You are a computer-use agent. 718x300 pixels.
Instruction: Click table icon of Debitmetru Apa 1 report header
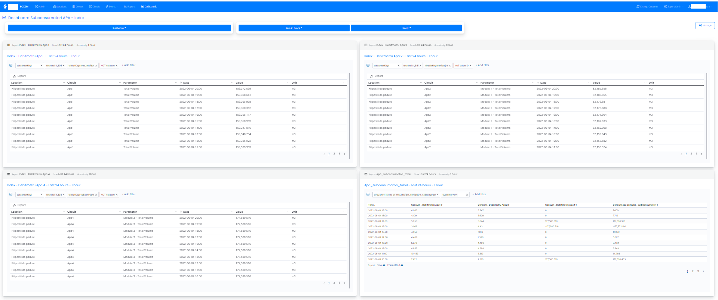click(9, 45)
